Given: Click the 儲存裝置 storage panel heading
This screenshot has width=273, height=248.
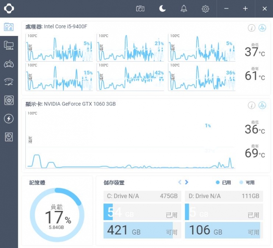Looking at the screenshot, I should click(x=114, y=183).
